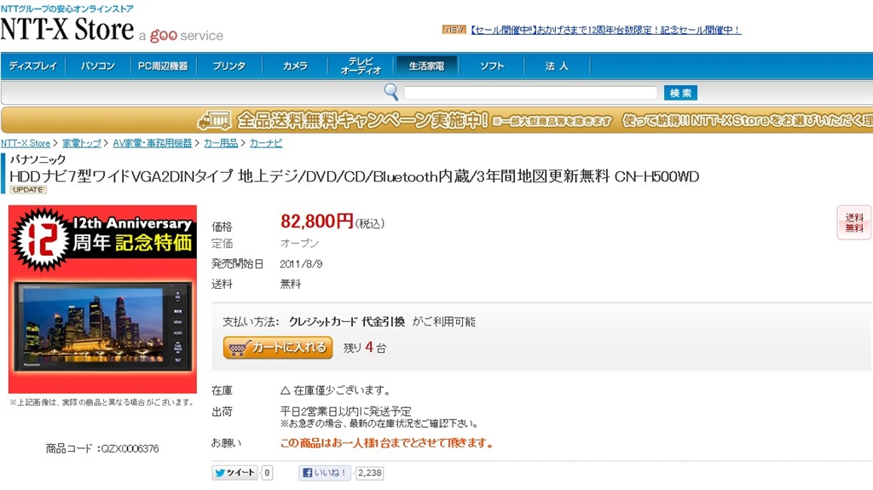Click the product title CN-H500WD heading

tap(355, 176)
